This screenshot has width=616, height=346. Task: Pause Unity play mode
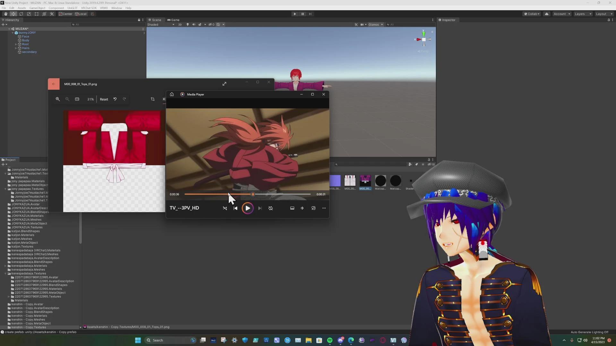pyautogui.click(x=303, y=14)
